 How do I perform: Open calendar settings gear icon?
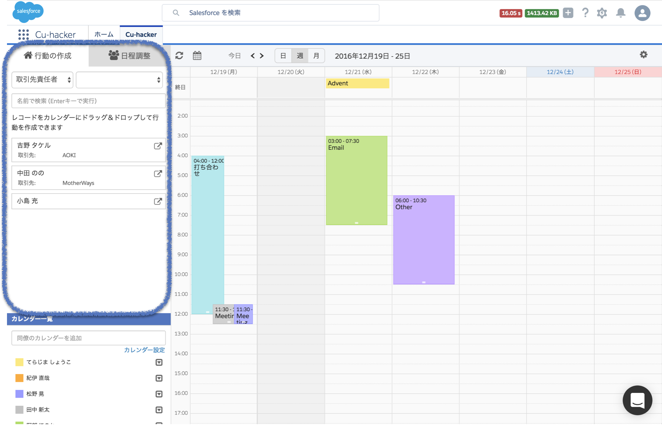click(x=644, y=54)
